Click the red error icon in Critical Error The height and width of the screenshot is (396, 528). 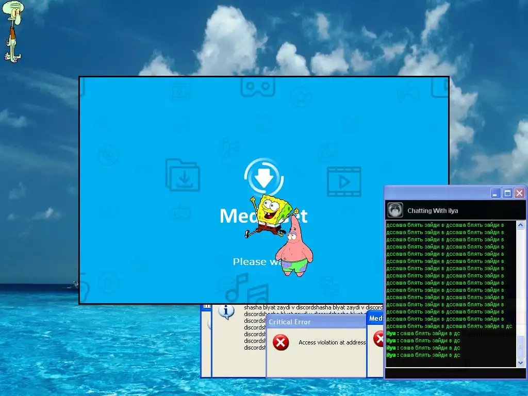click(280, 342)
